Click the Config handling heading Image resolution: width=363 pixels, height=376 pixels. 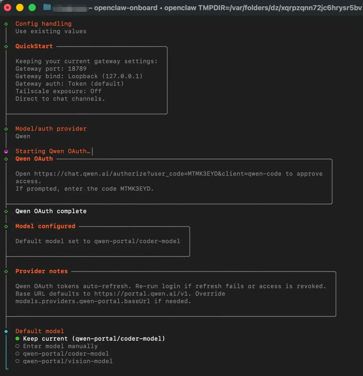point(44,24)
